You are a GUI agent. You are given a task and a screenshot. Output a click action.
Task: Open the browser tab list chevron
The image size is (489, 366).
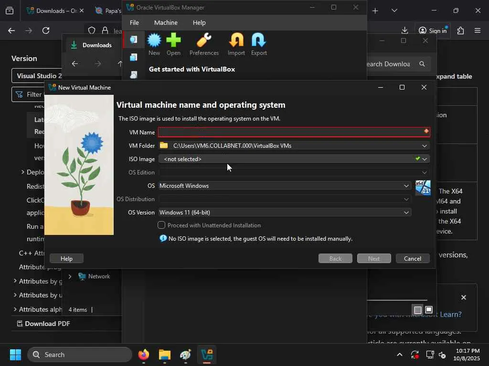394,10
